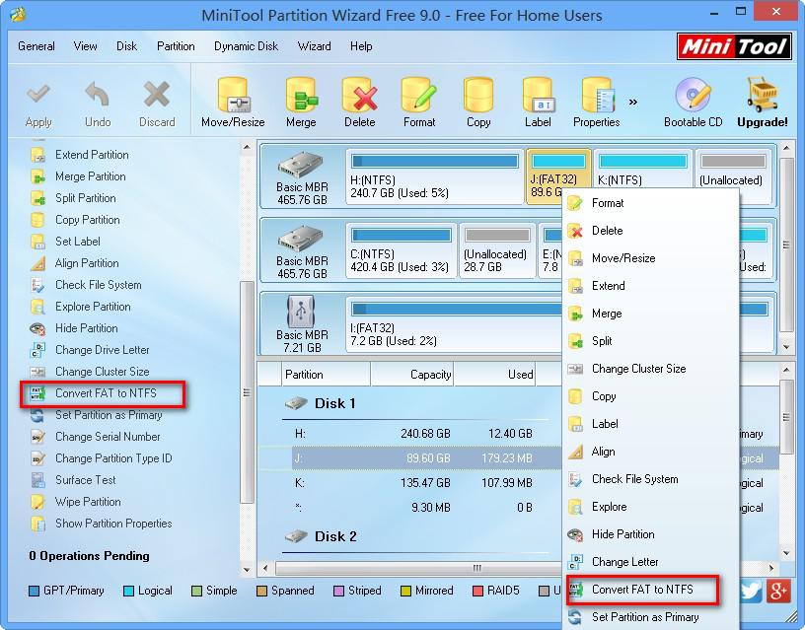Click the Change Cluster Size sidebar icon

click(x=37, y=372)
